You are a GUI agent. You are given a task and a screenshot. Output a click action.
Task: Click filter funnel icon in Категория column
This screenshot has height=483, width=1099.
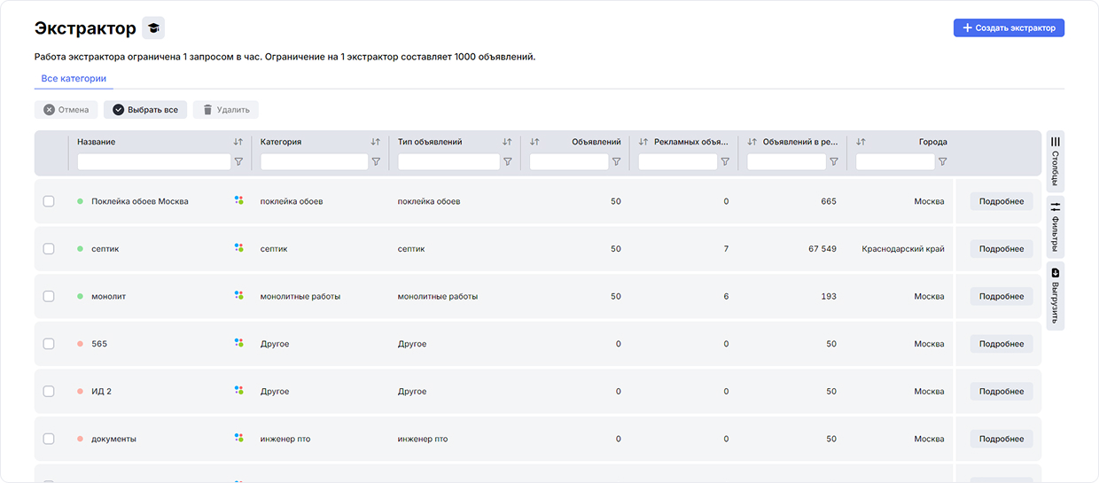376,162
